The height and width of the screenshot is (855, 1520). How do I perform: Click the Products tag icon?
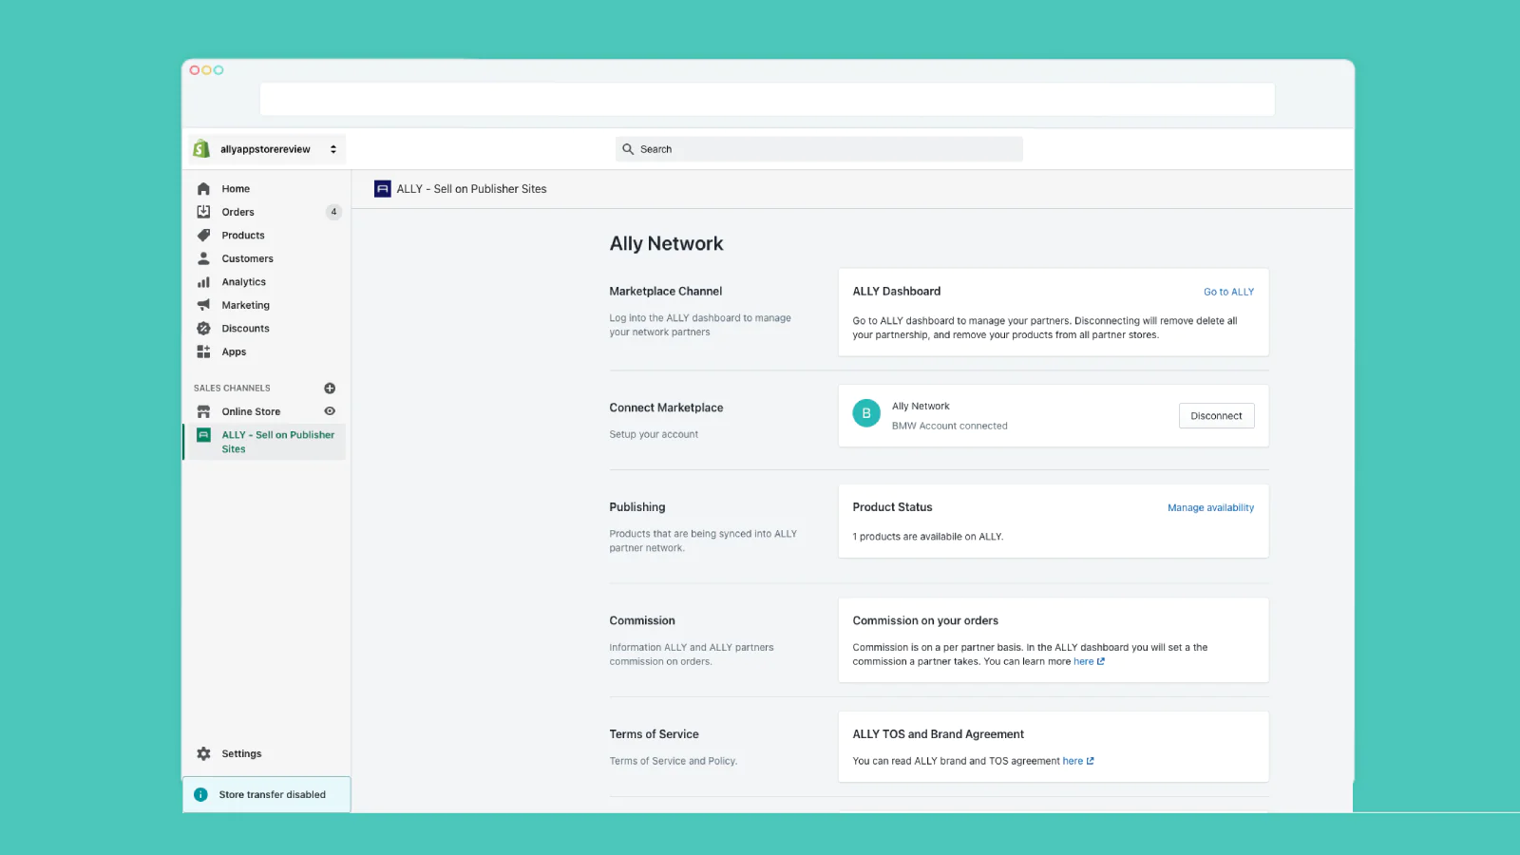203,236
